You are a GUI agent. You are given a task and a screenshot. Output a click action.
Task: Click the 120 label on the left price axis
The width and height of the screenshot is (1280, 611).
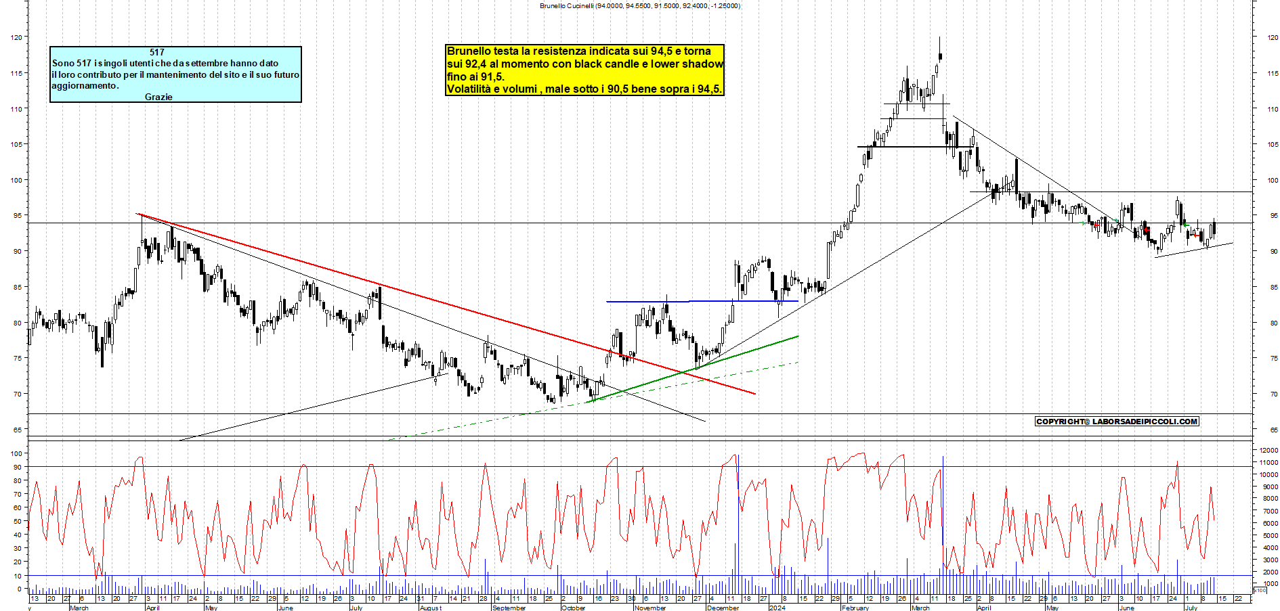(x=16, y=37)
